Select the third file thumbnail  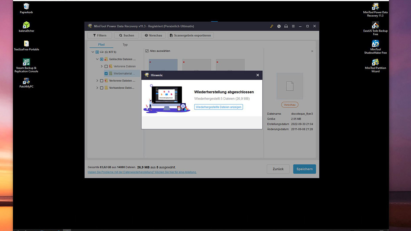pos(230,66)
